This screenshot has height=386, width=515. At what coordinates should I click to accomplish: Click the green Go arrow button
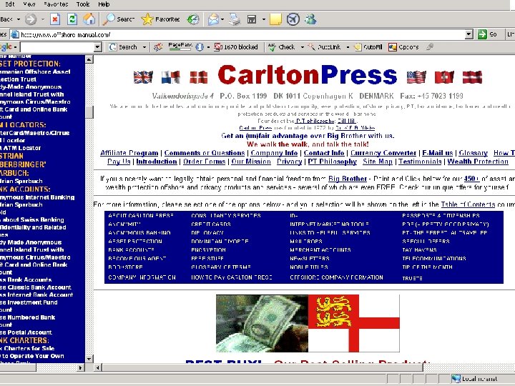click(482, 34)
